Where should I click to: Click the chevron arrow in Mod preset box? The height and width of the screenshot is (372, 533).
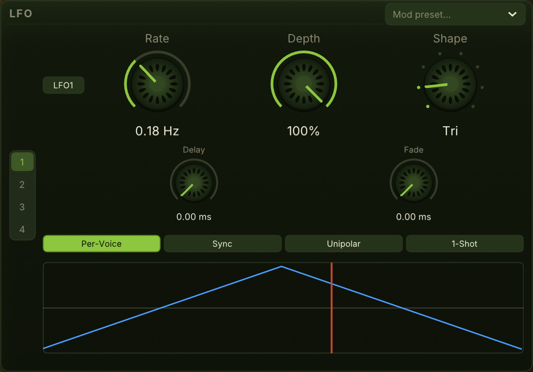tap(512, 14)
